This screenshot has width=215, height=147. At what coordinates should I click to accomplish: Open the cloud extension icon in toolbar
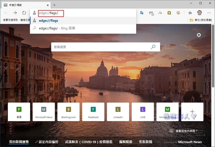[x=160, y=13]
